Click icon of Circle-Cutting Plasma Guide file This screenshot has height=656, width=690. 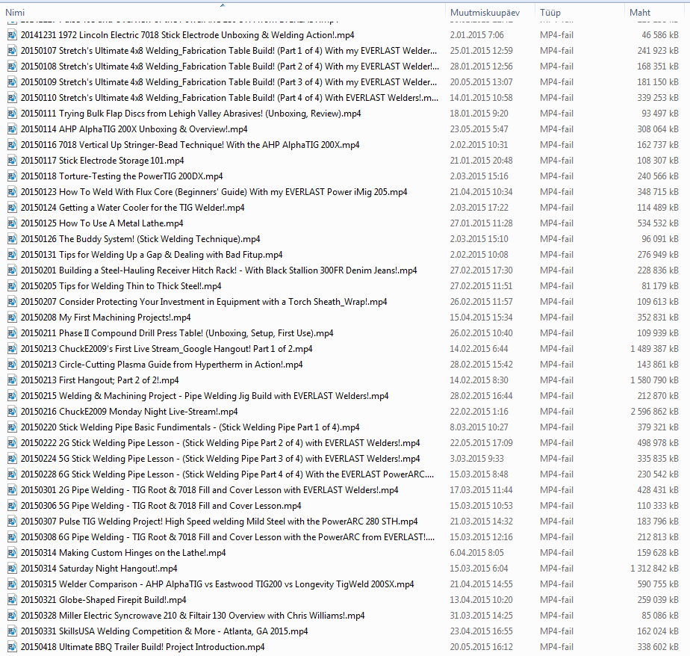tap(12, 365)
